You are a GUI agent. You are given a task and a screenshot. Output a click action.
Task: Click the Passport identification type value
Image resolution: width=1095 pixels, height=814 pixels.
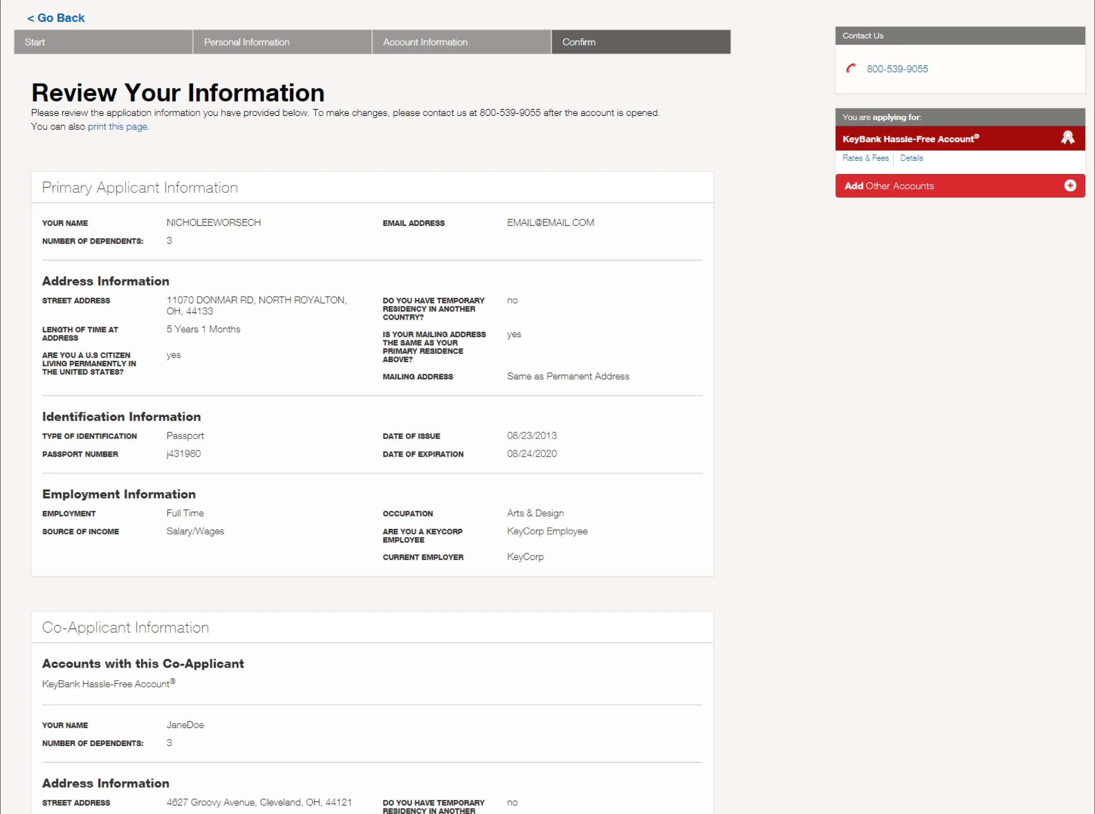point(185,436)
